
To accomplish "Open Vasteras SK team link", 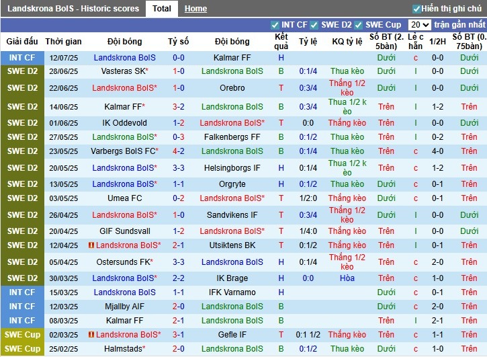I will (x=124, y=71).
